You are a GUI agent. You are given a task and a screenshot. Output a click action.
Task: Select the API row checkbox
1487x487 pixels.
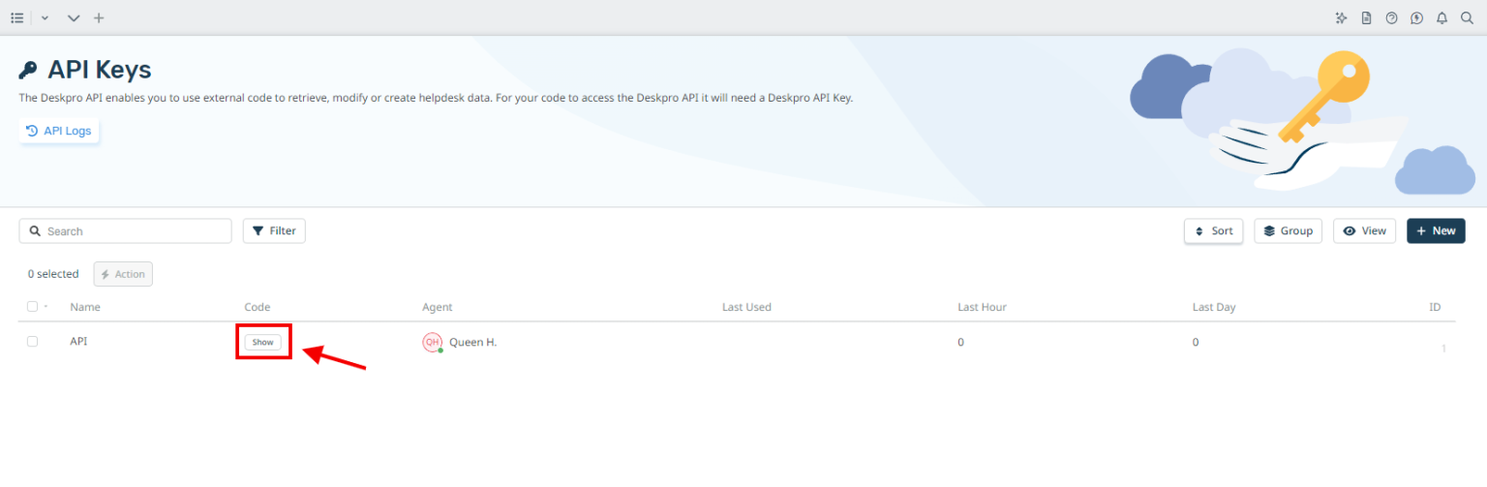(x=32, y=342)
